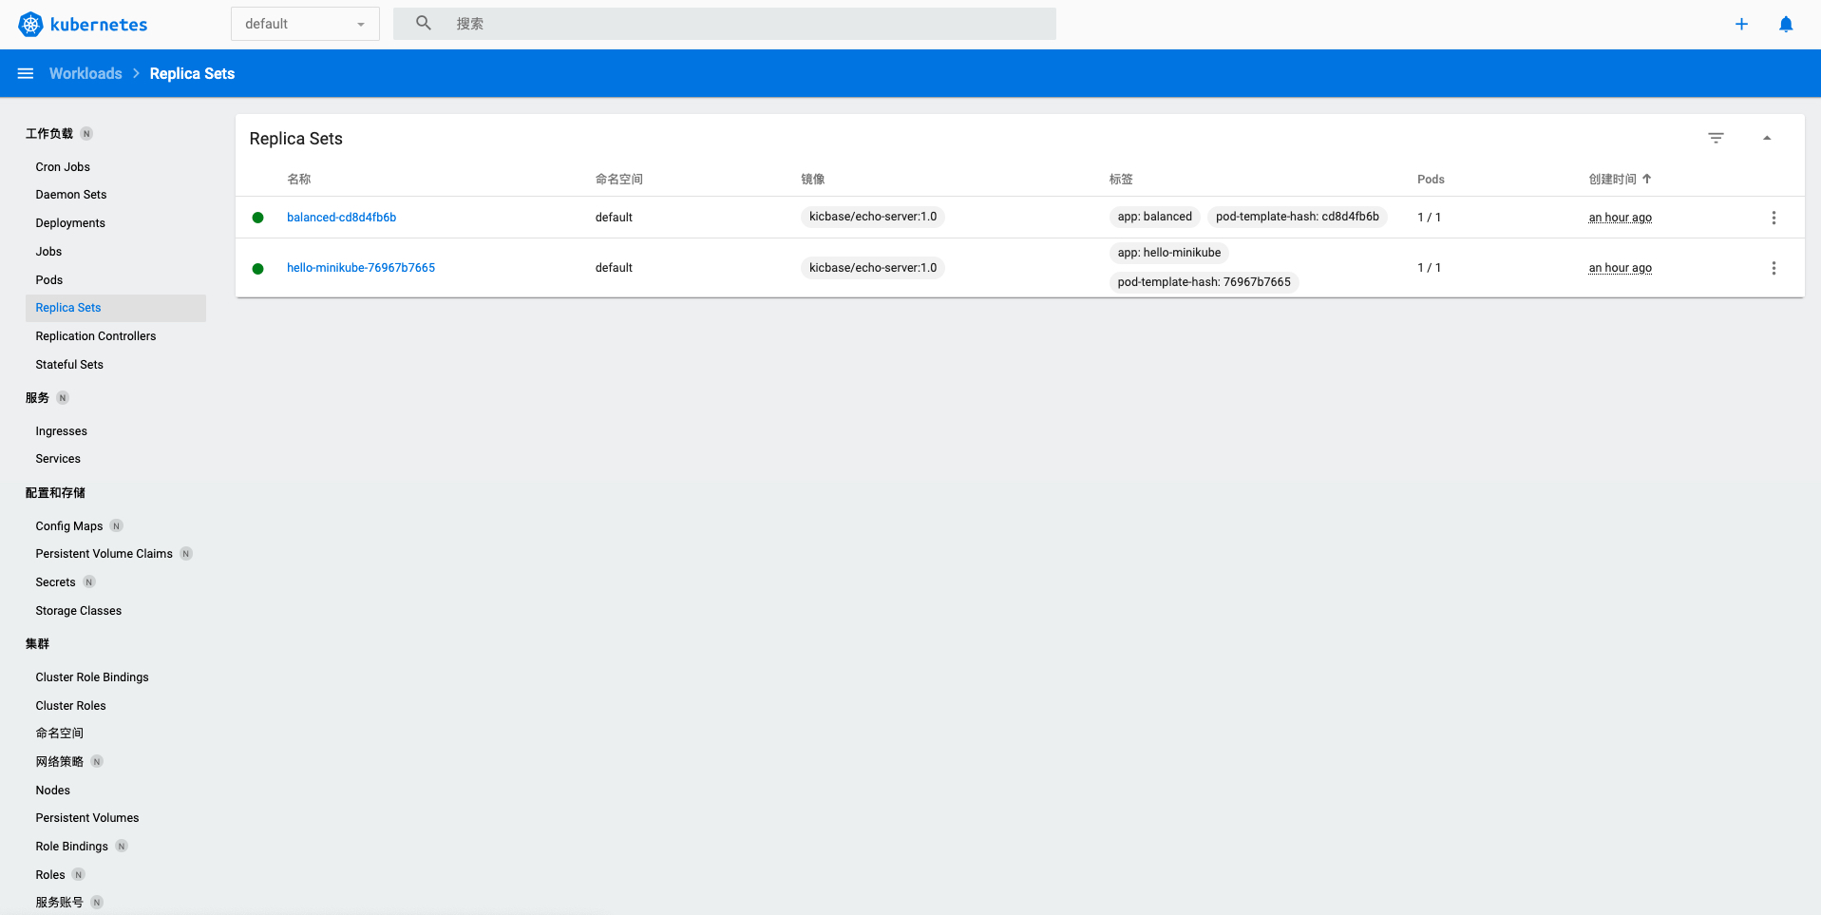
Task: Click 集群 section heading
Action: click(x=37, y=644)
